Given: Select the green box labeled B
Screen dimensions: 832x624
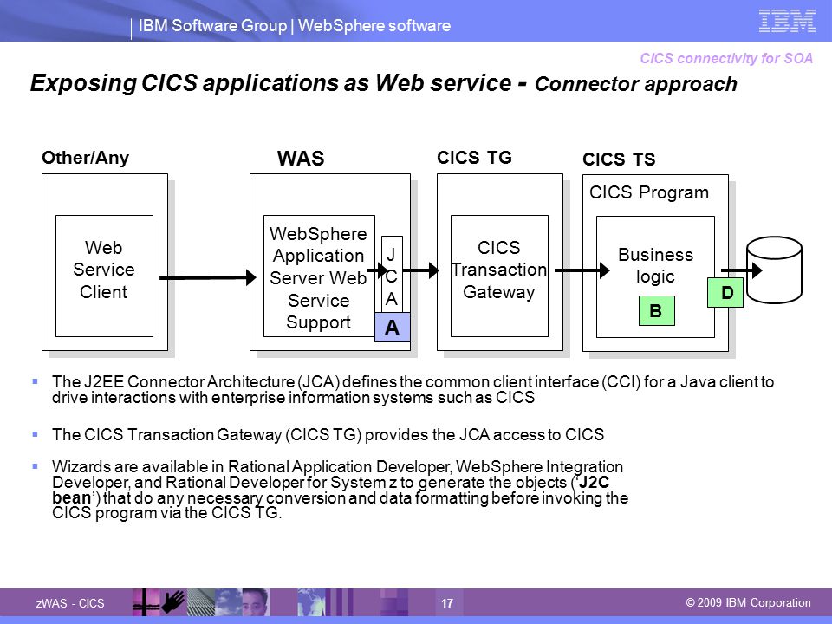Looking at the screenshot, I should [x=656, y=310].
